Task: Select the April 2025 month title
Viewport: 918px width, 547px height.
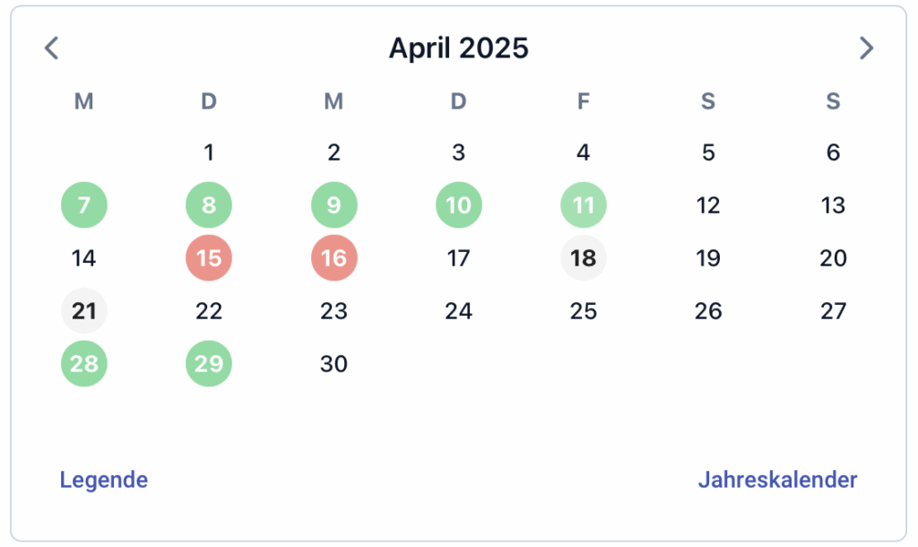Action: coord(459,48)
